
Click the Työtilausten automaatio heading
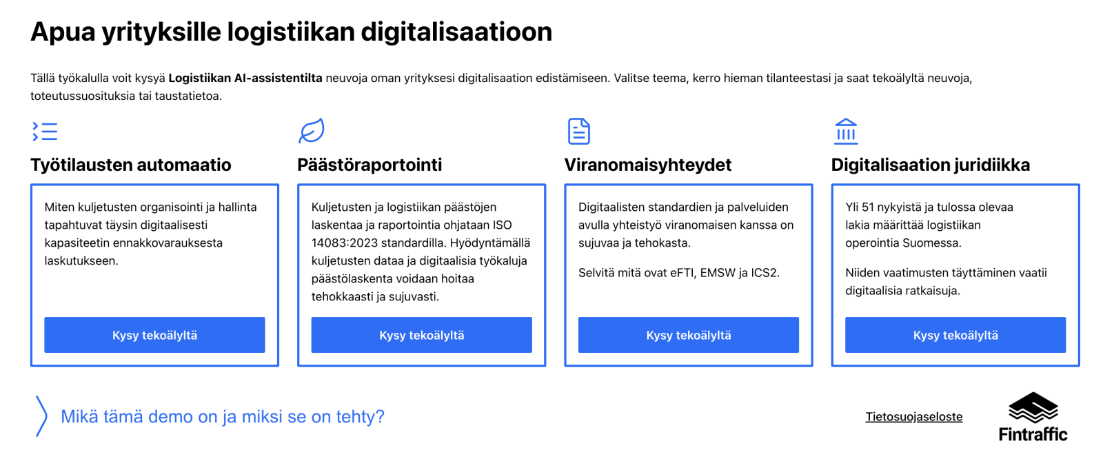point(131,165)
